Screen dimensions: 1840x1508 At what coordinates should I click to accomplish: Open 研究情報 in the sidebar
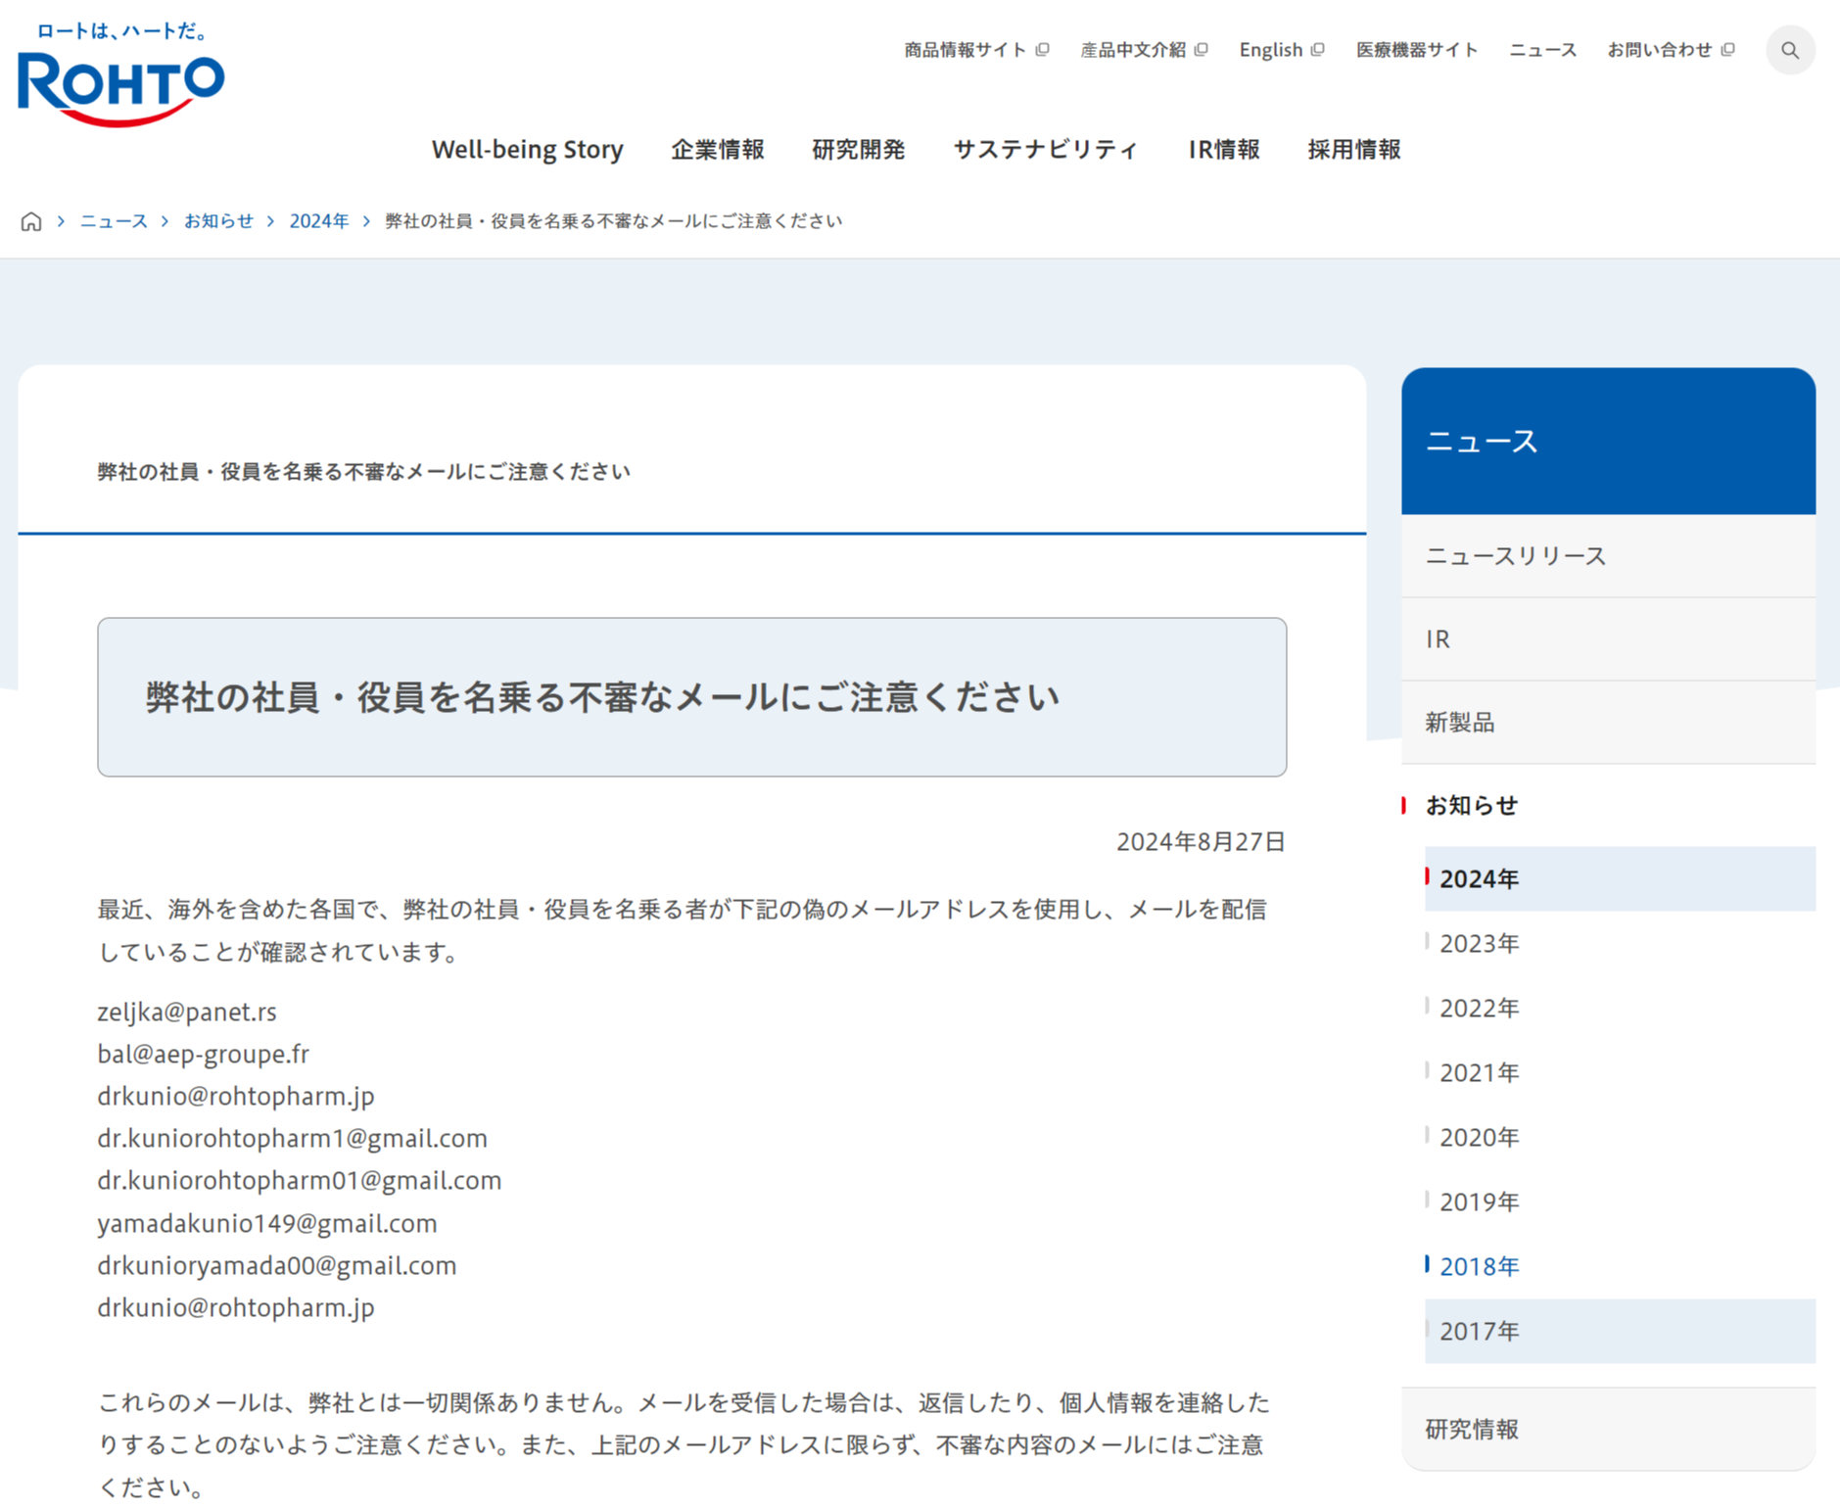1471,1430
